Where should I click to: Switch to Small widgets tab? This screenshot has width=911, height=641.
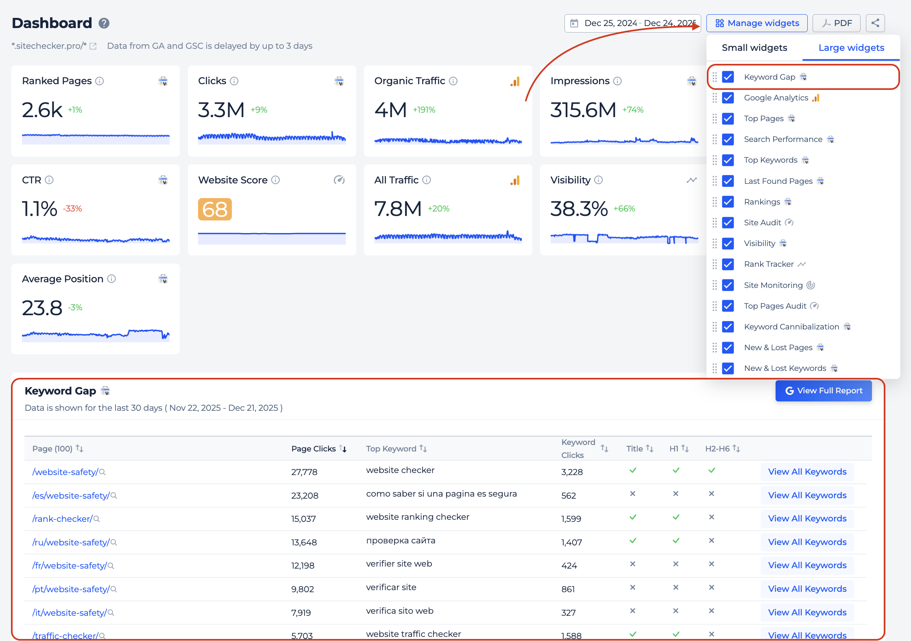(x=754, y=48)
